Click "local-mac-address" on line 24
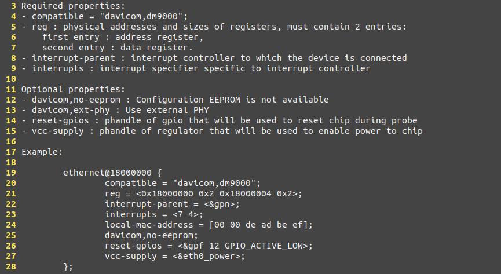 (x=149, y=225)
